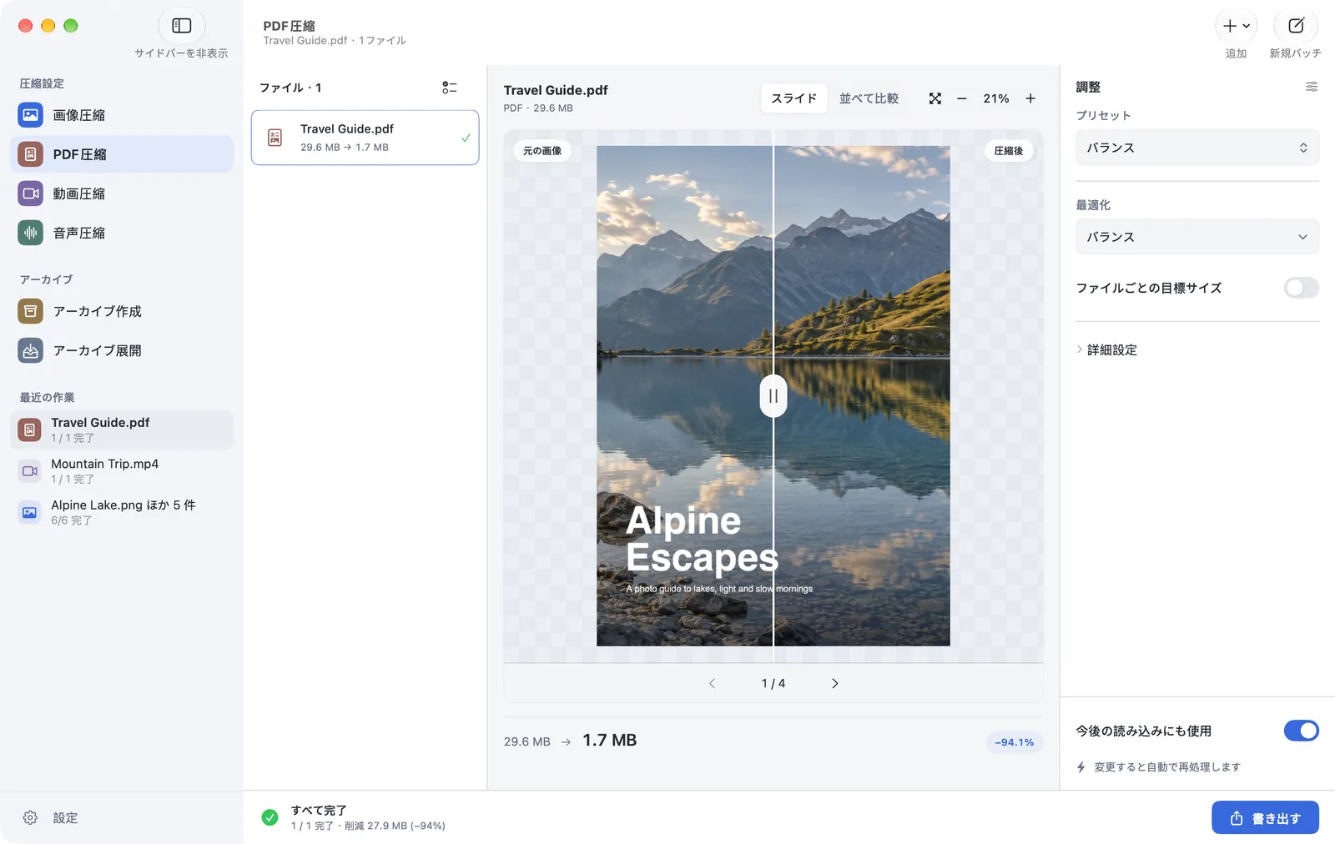Click the 書き出す export button
1335x844 pixels.
click(1265, 818)
